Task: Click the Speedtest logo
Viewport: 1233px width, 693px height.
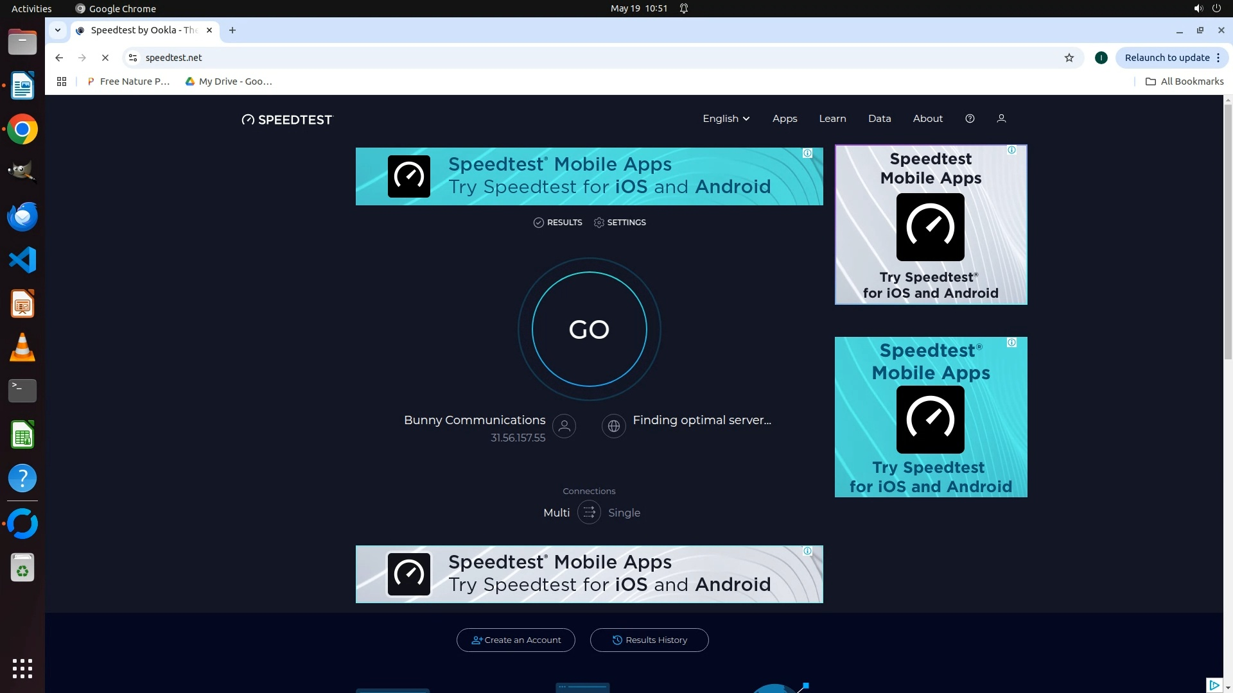Action: click(287, 119)
